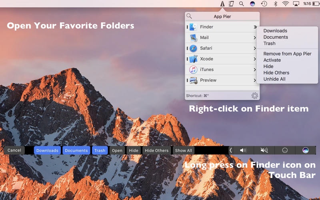Tap the Touch Bar do not disturb icon

click(x=285, y=150)
